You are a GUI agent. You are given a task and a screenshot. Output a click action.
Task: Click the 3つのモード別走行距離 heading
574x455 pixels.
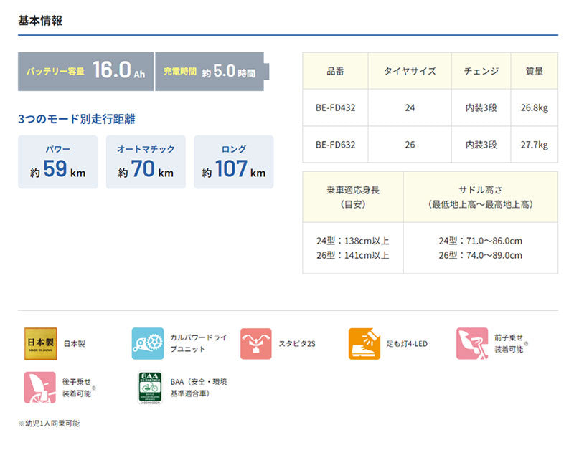[x=76, y=119]
